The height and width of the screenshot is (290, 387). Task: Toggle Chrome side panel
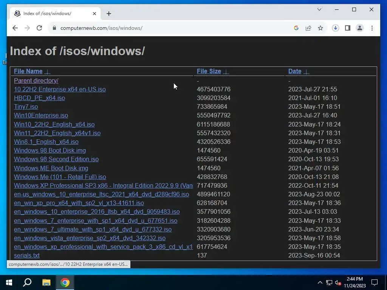(348, 28)
